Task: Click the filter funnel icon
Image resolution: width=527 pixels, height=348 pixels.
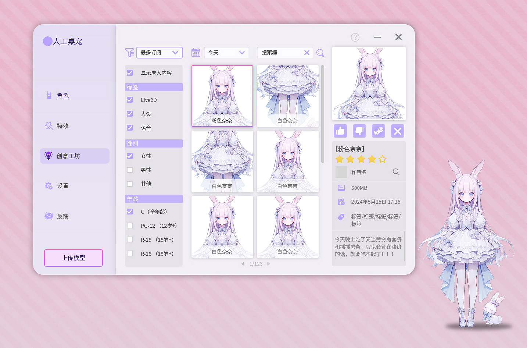Action: coord(129,53)
